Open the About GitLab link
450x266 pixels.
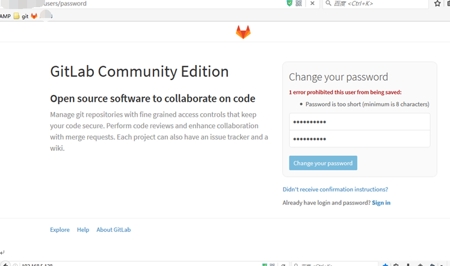pyautogui.click(x=113, y=229)
